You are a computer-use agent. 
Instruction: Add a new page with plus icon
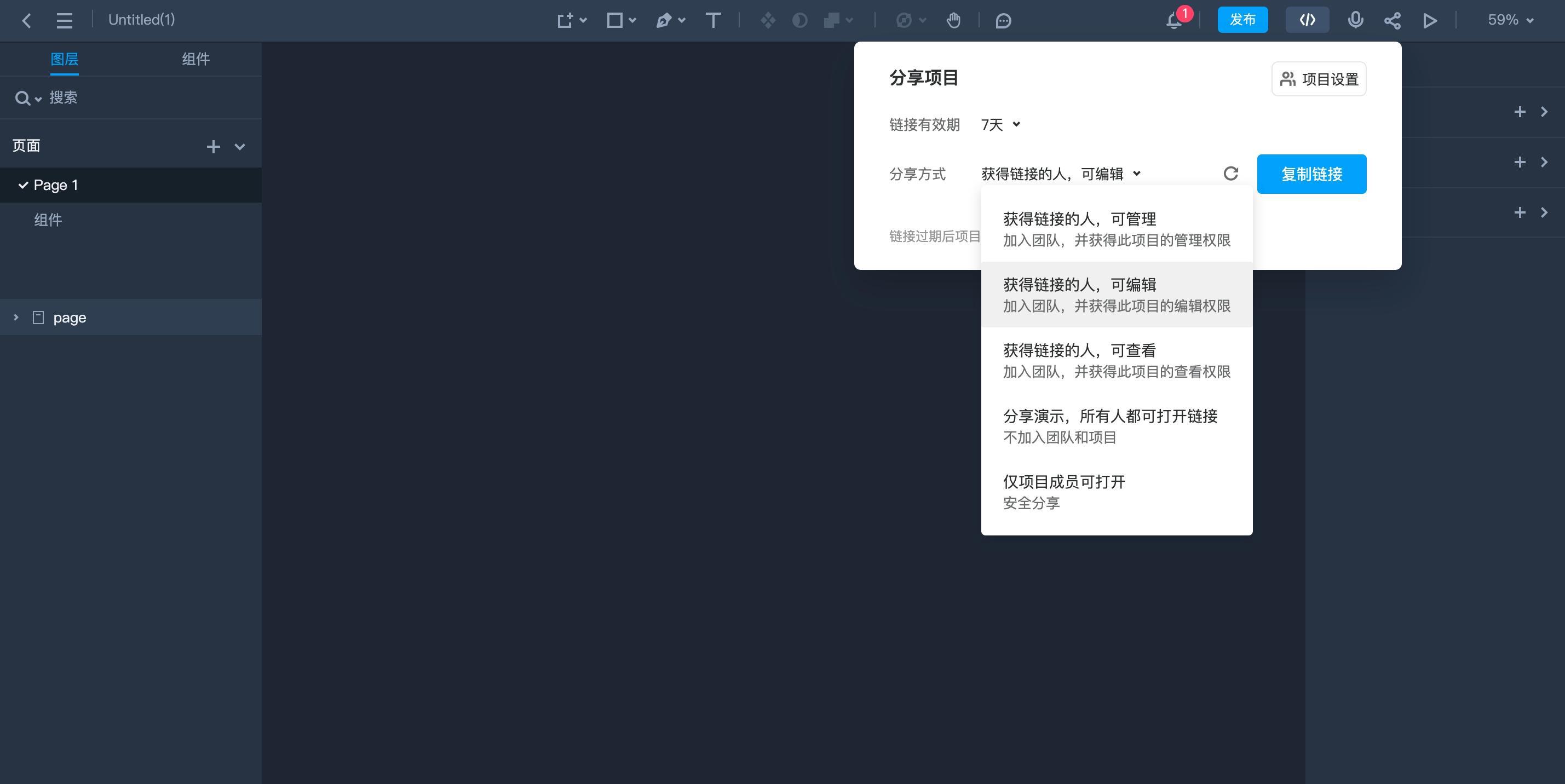pos(213,146)
